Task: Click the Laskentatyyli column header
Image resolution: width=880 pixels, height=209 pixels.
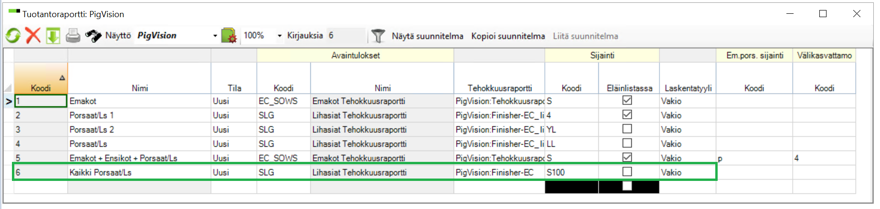Action: (x=688, y=78)
